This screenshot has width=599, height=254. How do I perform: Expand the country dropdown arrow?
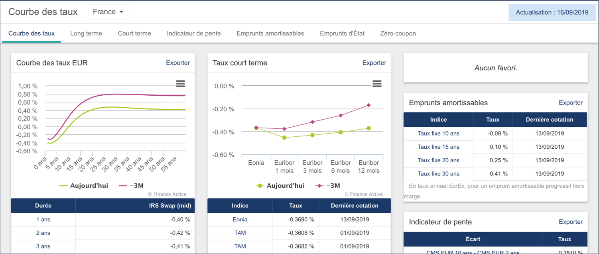pos(121,12)
